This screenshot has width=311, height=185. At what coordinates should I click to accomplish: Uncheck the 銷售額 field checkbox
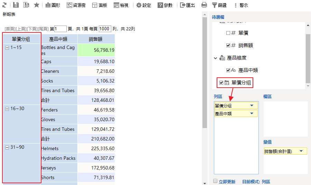click(x=228, y=45)
